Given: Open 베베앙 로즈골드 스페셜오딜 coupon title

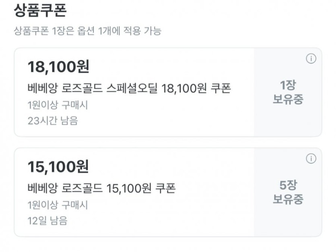Looking at the screenshot, I should point(129,88).
